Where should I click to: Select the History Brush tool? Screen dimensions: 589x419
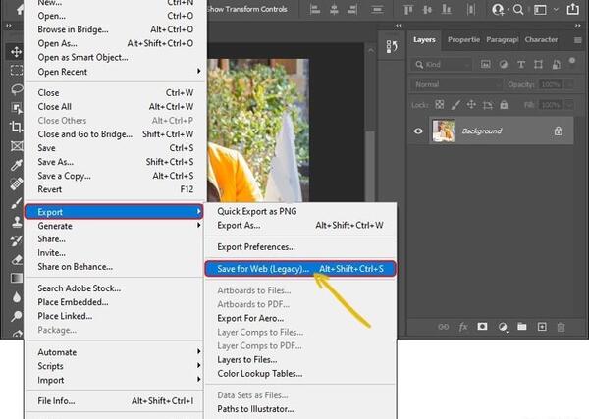coord(16,240)
